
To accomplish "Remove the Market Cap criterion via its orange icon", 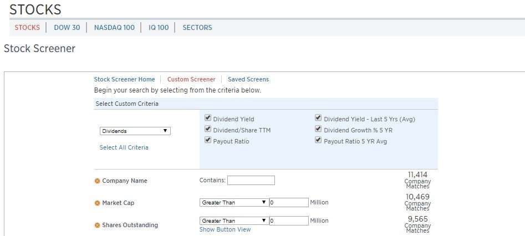I will tap(97, 203).
